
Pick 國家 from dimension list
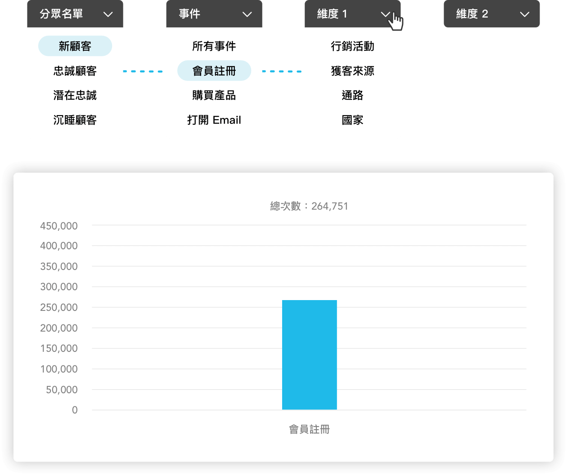[x=353, y=120]
